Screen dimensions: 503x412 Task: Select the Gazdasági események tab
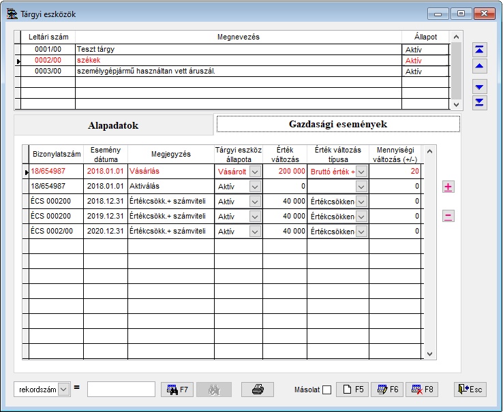(338, 124)
